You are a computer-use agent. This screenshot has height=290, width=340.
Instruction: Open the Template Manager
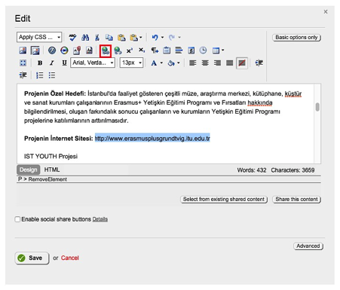click(89, 50)
